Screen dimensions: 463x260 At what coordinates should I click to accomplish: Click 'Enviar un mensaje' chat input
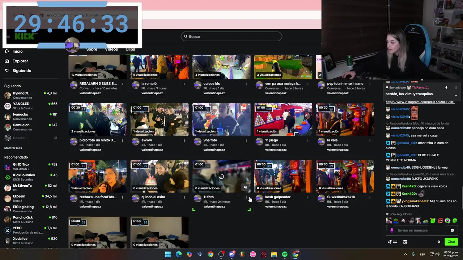tap(422, 230)
